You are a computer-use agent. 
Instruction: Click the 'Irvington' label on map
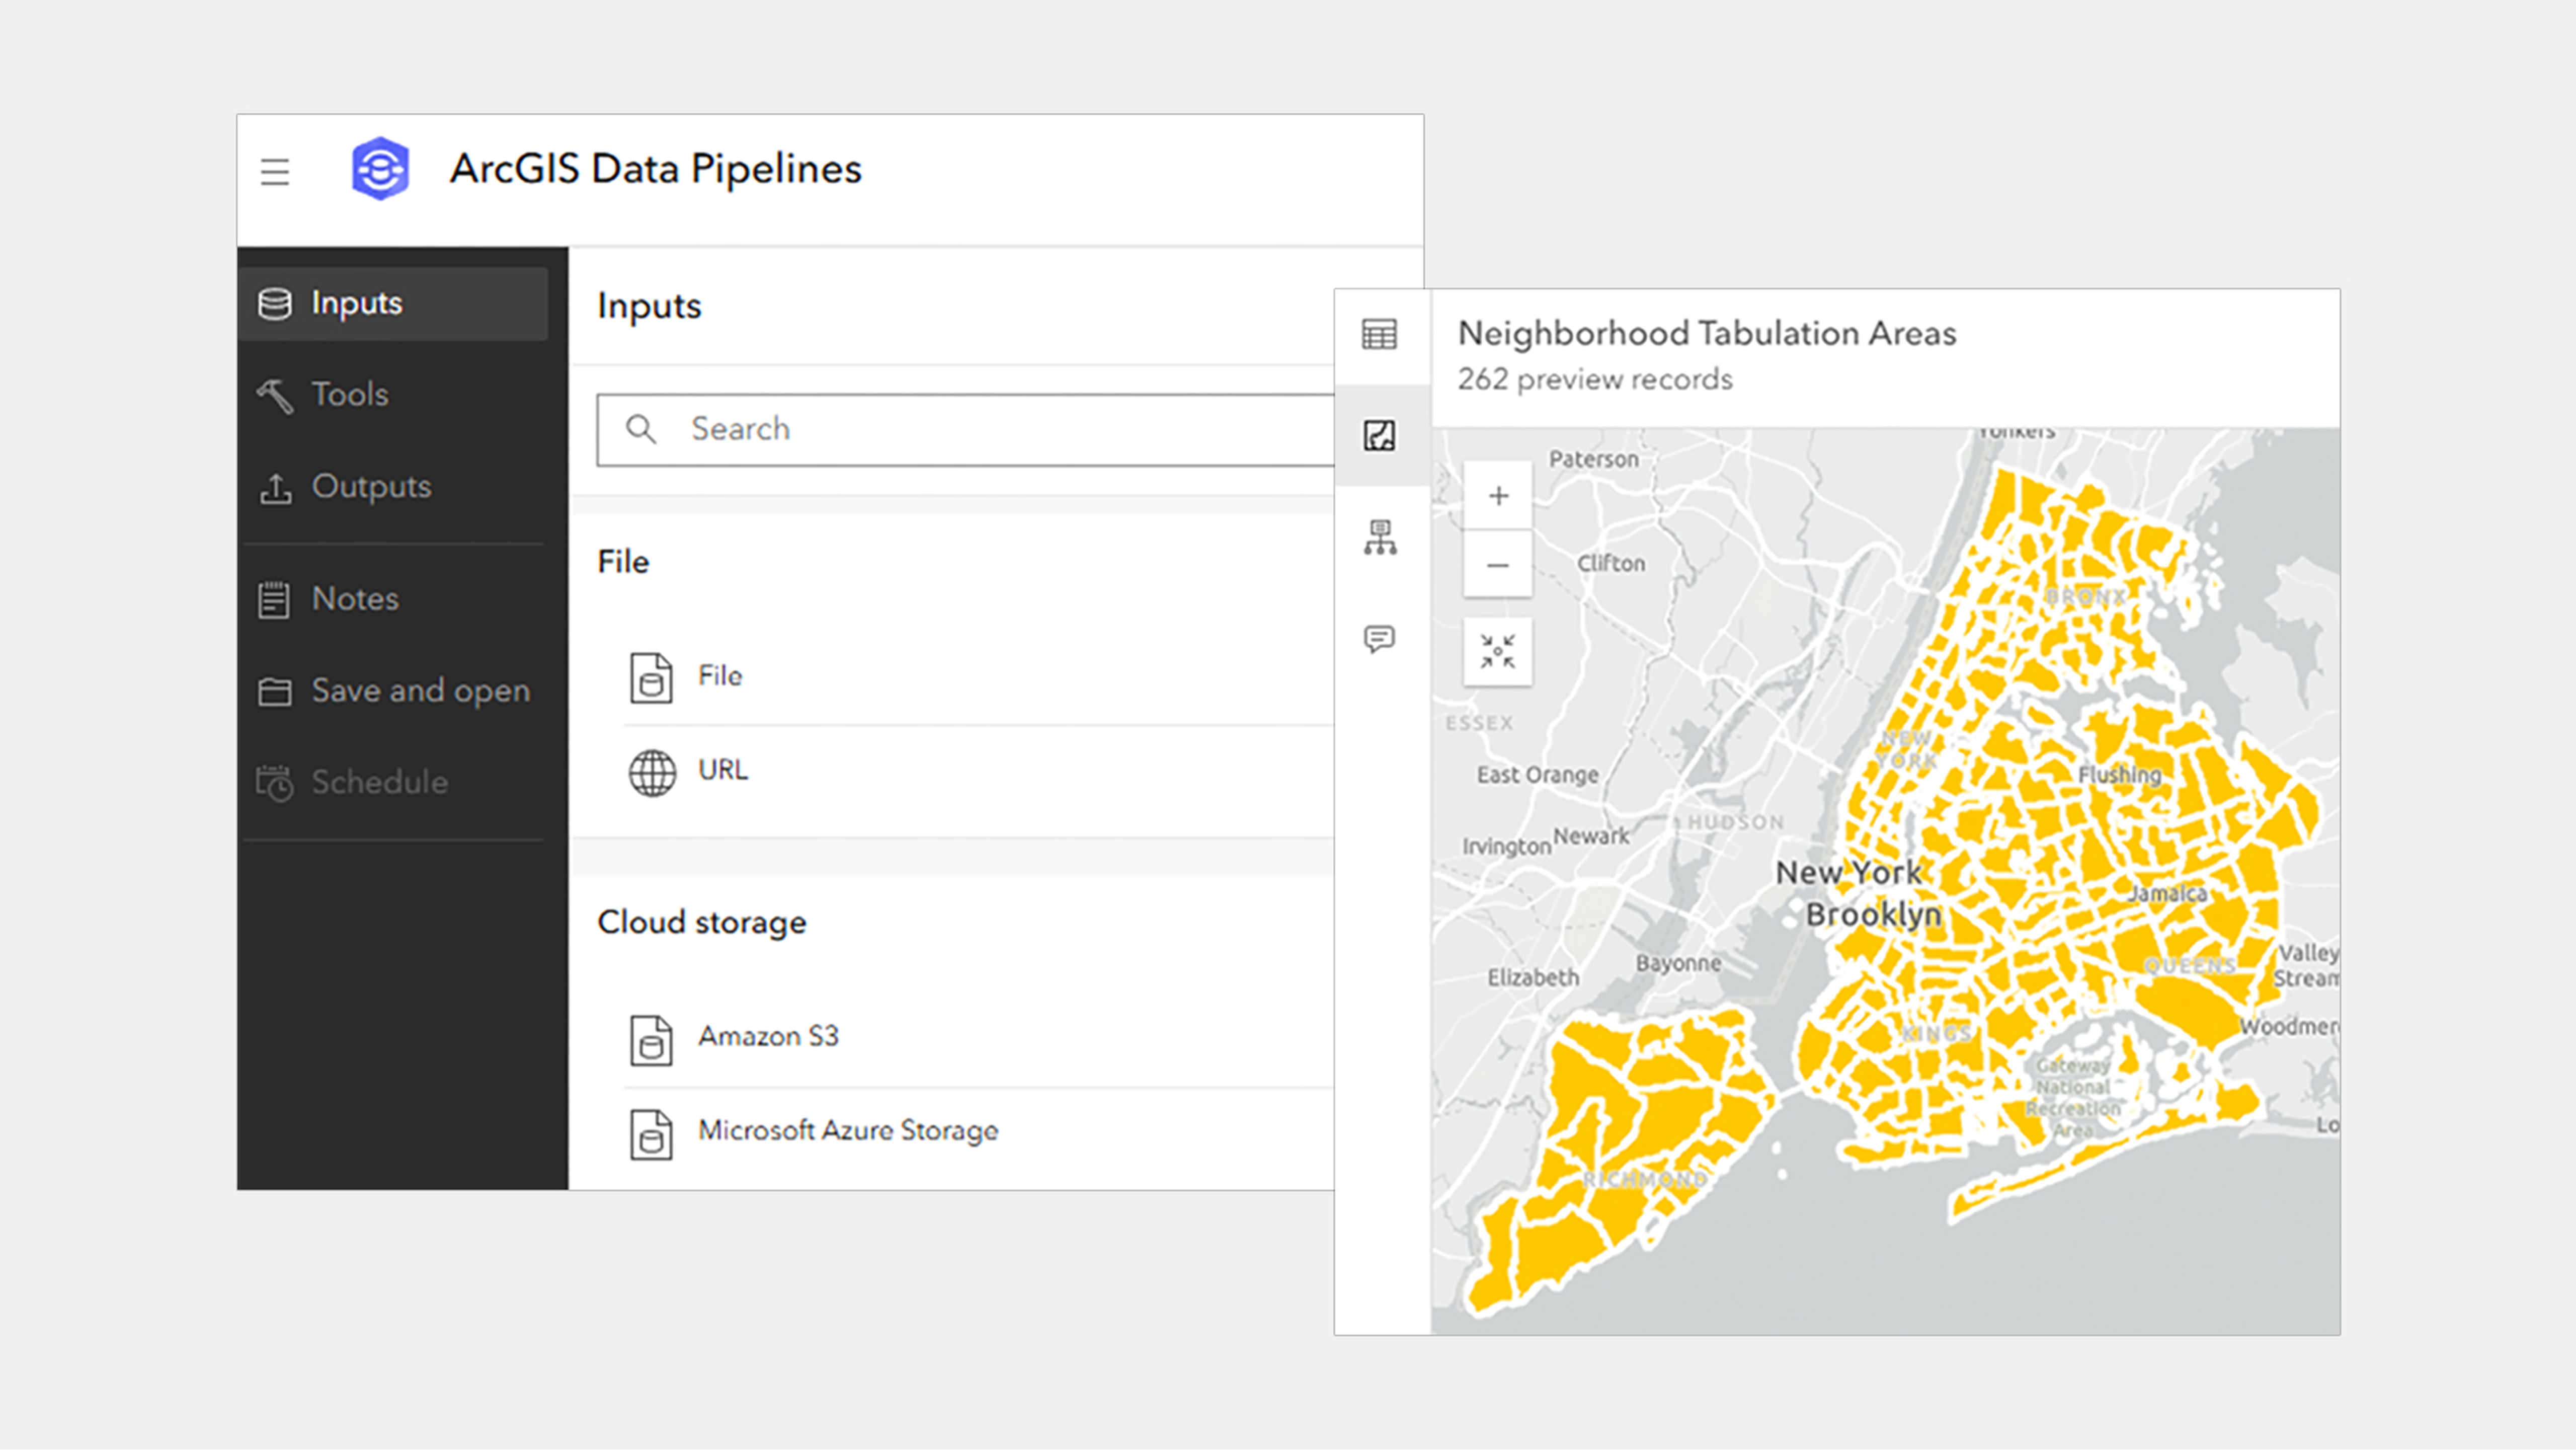[x=1507, y=847]
